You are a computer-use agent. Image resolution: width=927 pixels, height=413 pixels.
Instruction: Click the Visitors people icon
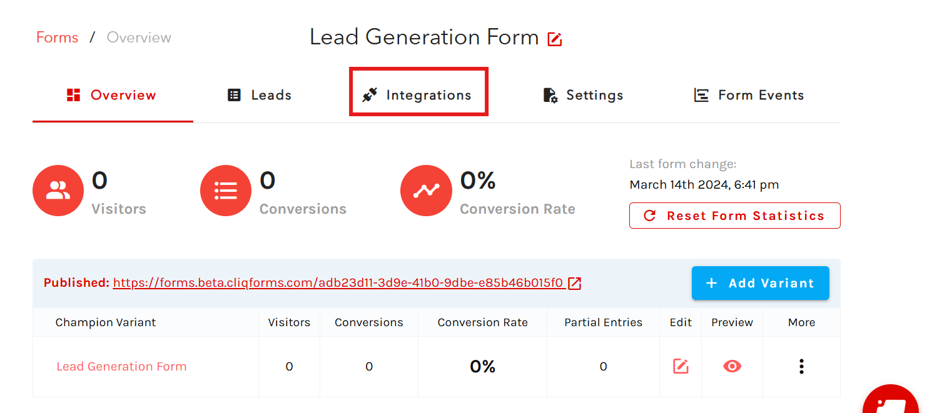[x=58, y=191]
